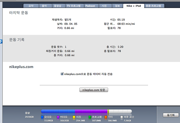Image resolution: width=180 pixels, height=123 pixels.
Task: Click the 총 칼로리 label
Action: pyautogui.click(x=110, y=51)
